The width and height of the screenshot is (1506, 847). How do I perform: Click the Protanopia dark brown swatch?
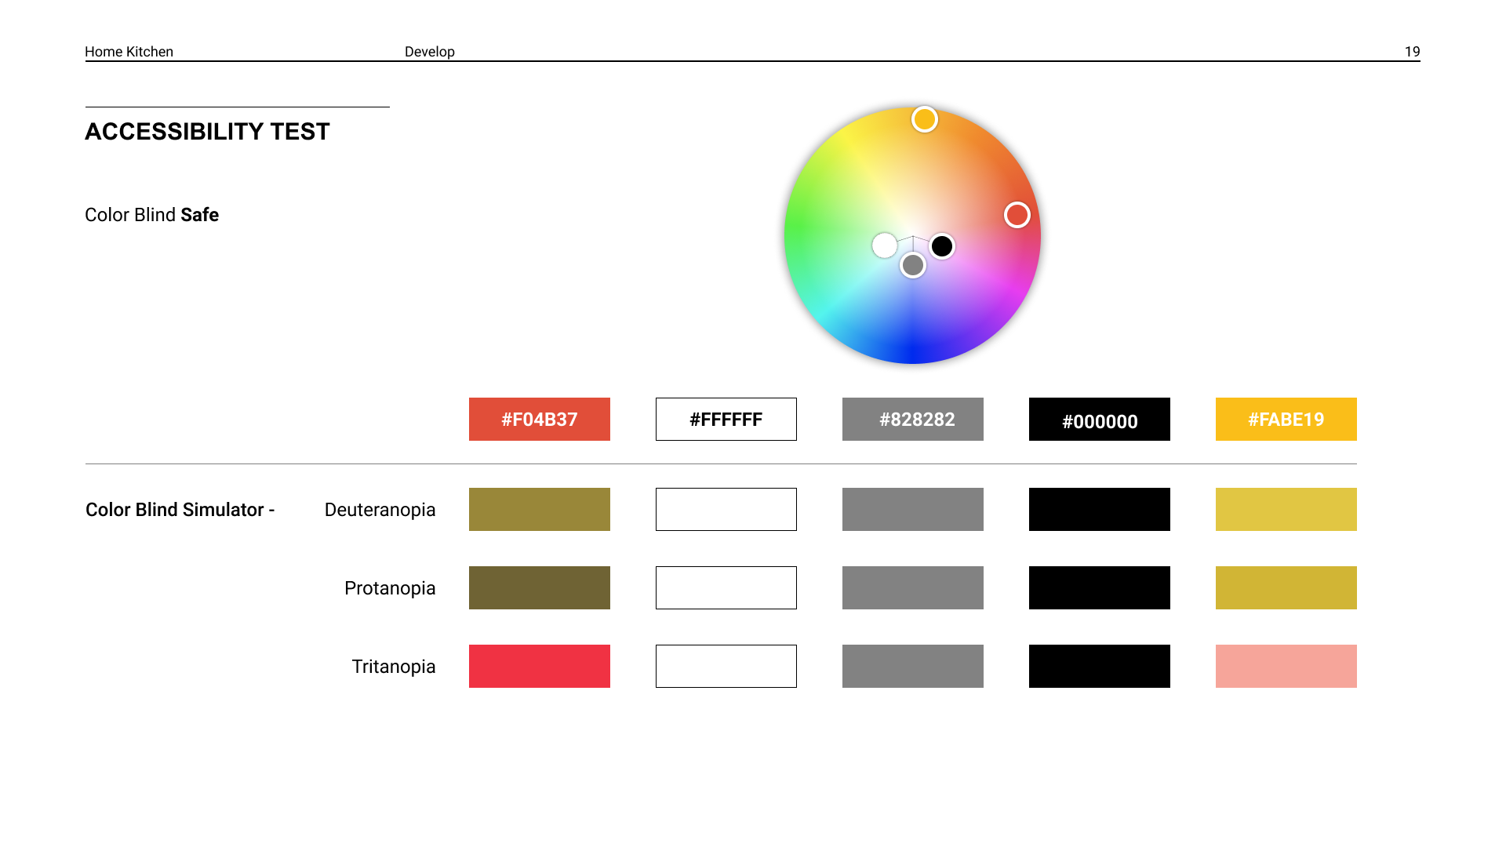pos(539,587)
